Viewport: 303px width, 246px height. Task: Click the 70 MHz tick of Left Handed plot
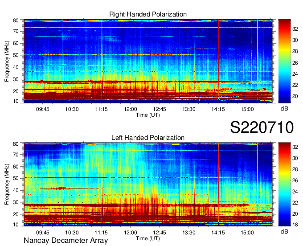coord(16,154)
